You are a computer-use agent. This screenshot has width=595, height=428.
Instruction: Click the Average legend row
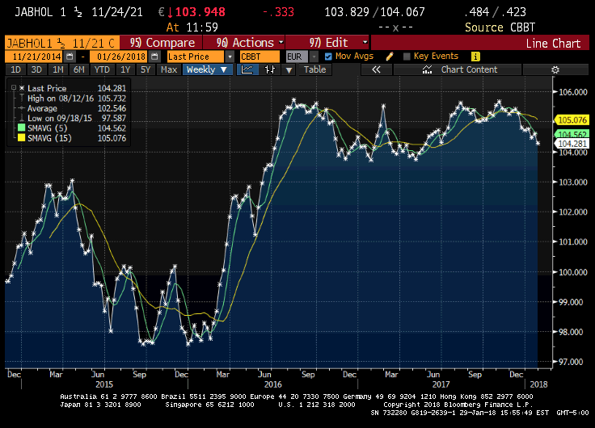(42, 108)
